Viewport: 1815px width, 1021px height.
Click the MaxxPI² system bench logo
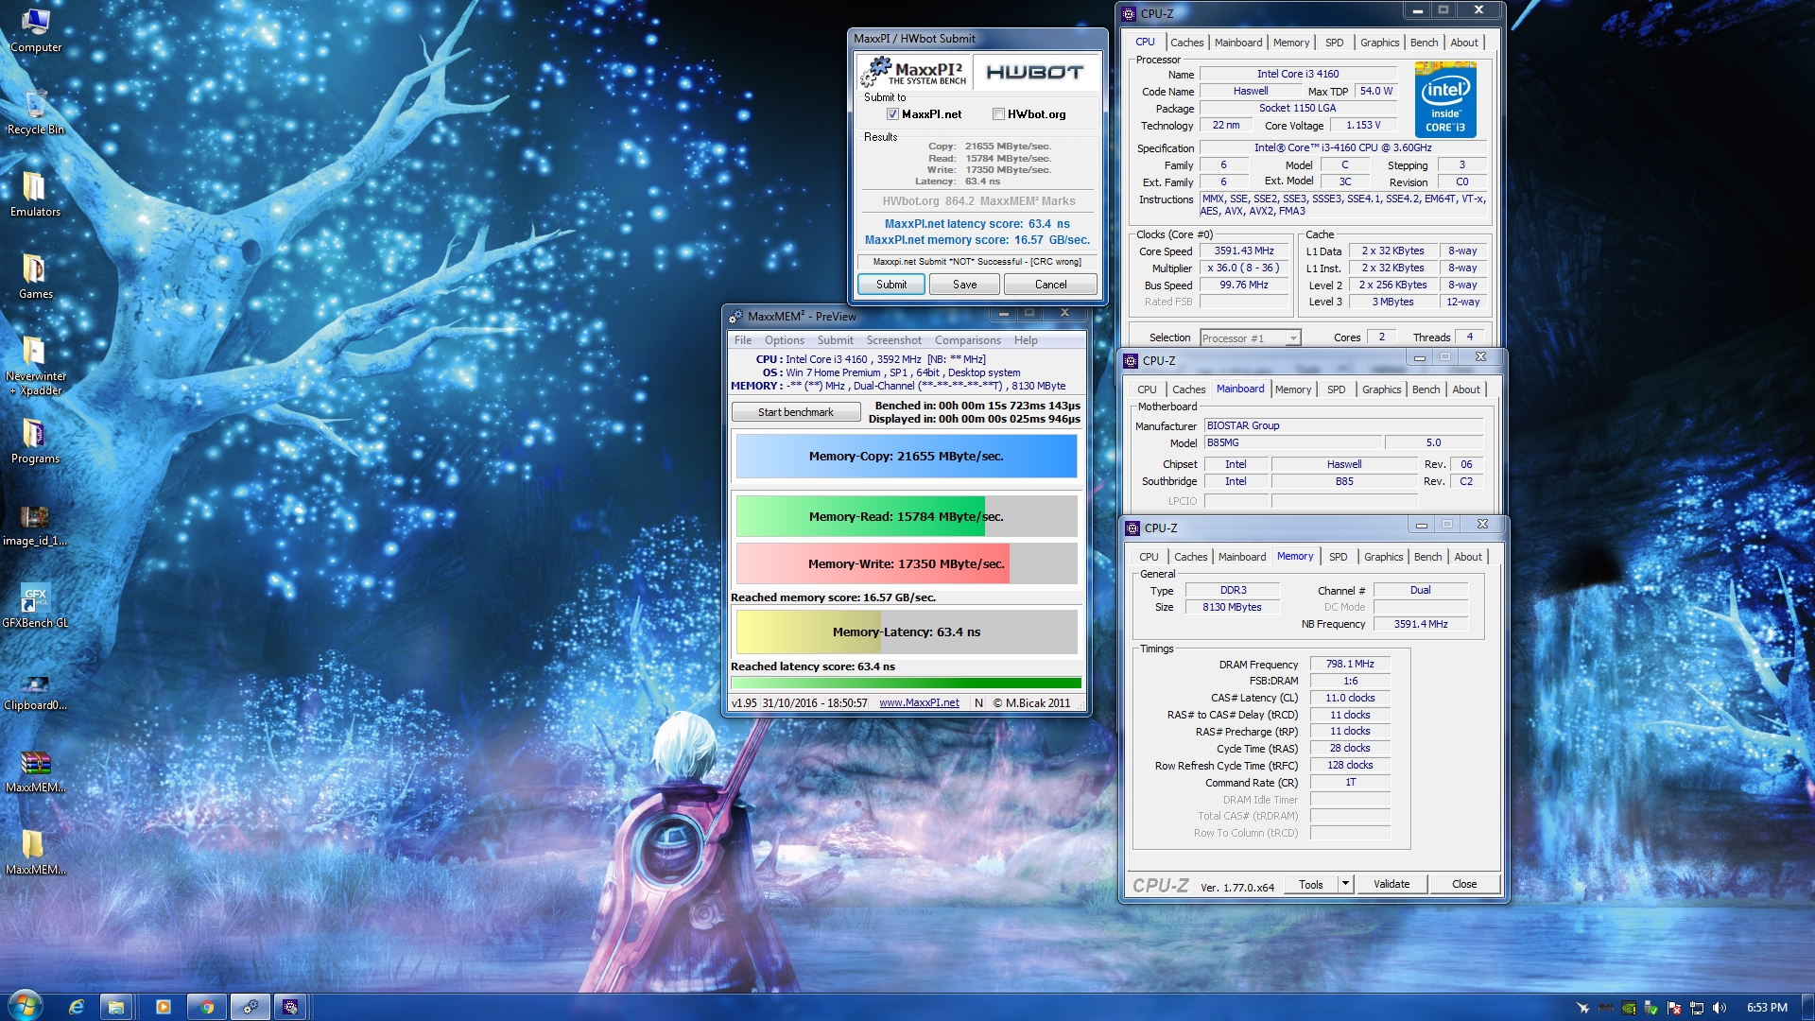[914, 72]
